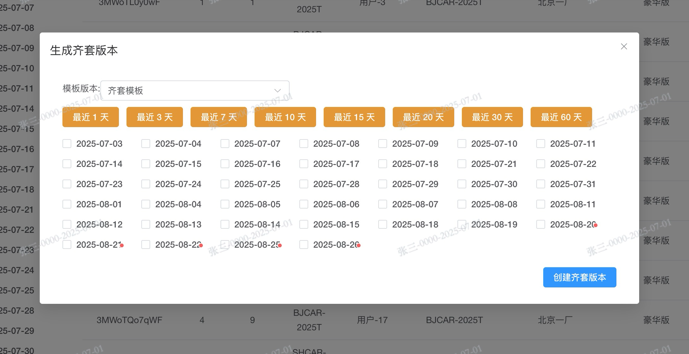Check the 2025-07-03 checkbox
This screenshot has width=689, height=354.
[67, 144]
